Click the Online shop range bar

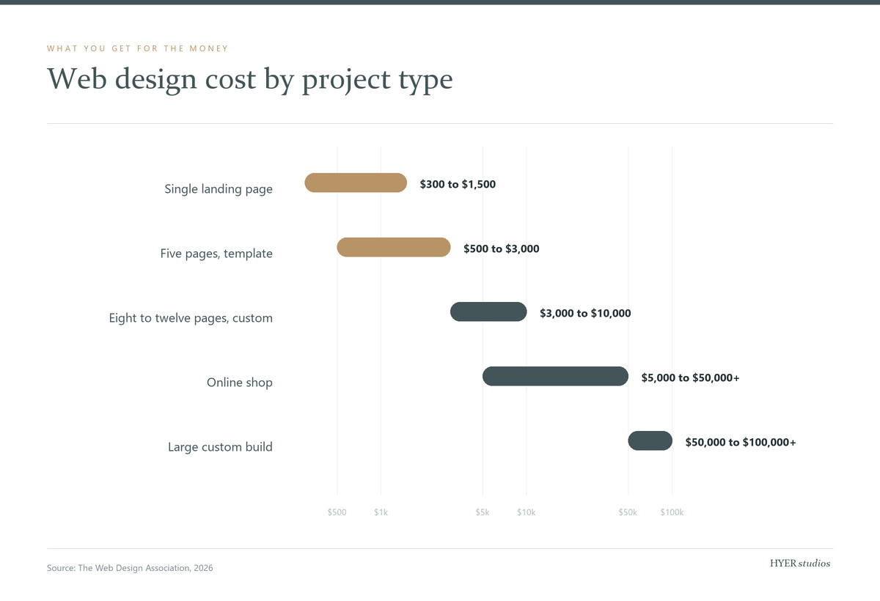pos(555,376)
